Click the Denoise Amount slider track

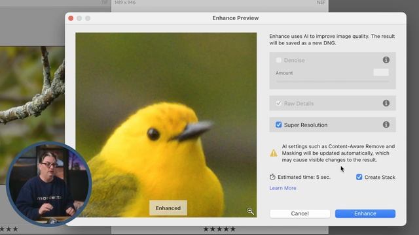(x=333, y=81)
